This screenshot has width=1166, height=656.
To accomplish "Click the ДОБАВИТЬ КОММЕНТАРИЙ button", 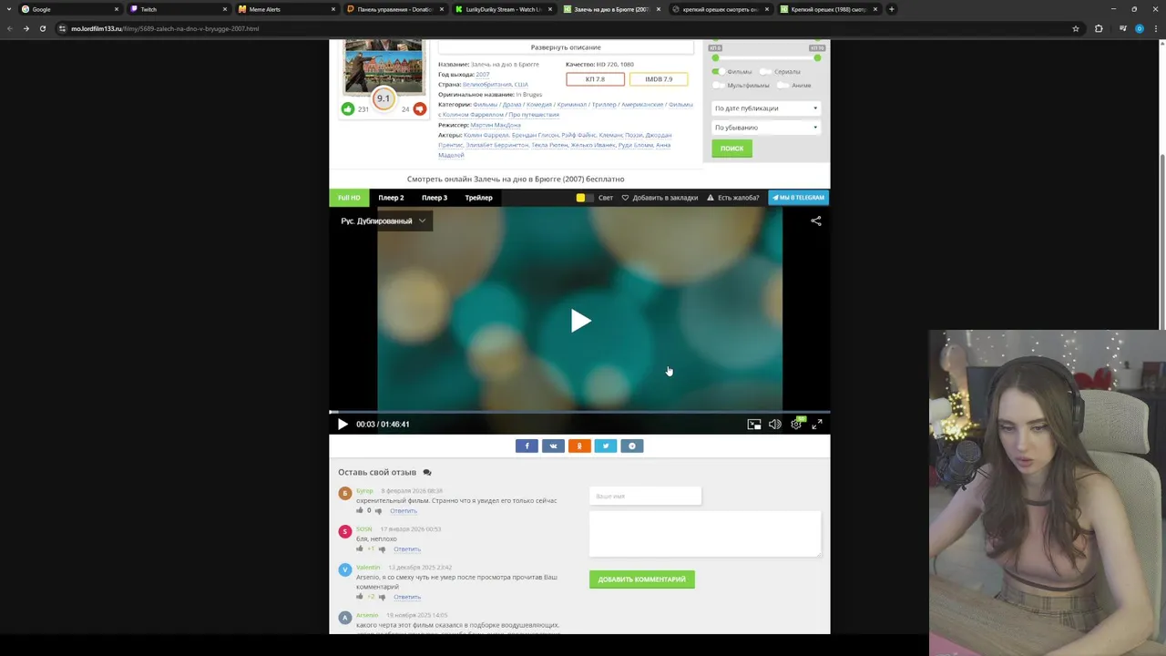I will pos(641,579).
